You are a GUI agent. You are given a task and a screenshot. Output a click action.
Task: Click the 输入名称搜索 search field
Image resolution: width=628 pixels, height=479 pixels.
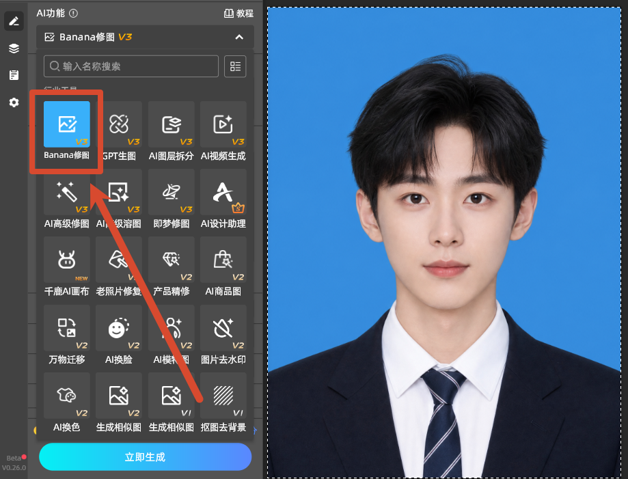(131, 66)
